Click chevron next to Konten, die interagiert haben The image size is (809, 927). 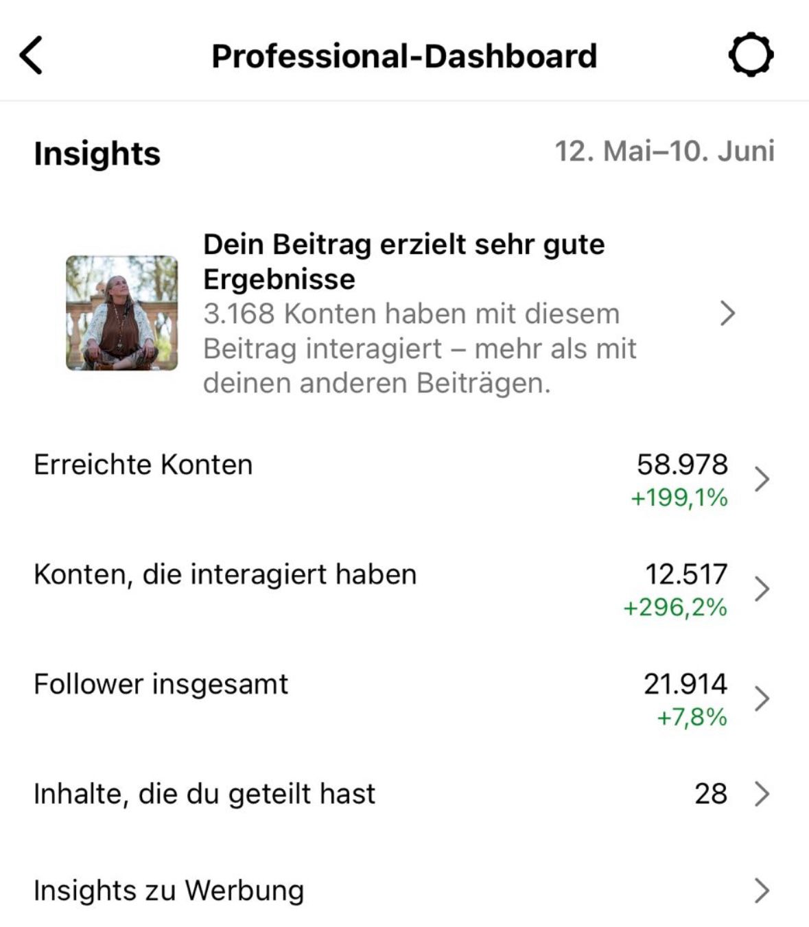tap(761, 589)
